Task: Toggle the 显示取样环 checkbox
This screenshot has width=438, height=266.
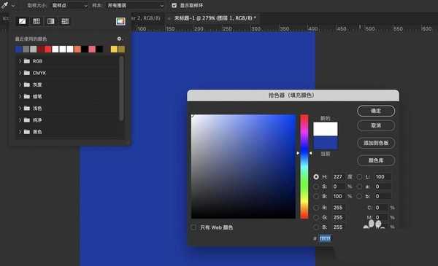Action: point(174,5)
